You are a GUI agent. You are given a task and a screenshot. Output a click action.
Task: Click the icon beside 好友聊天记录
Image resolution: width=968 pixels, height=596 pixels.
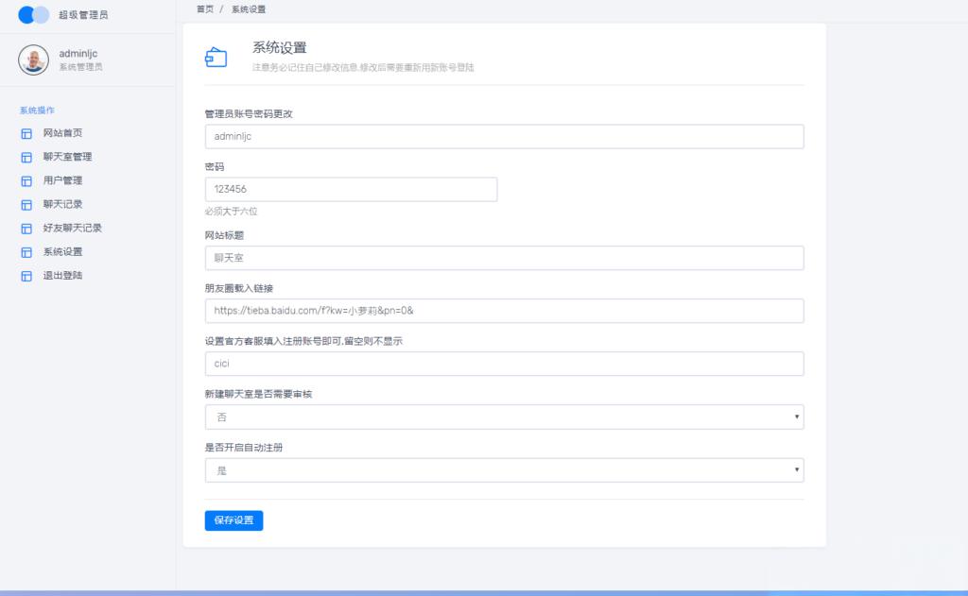(x=26, y=229)
